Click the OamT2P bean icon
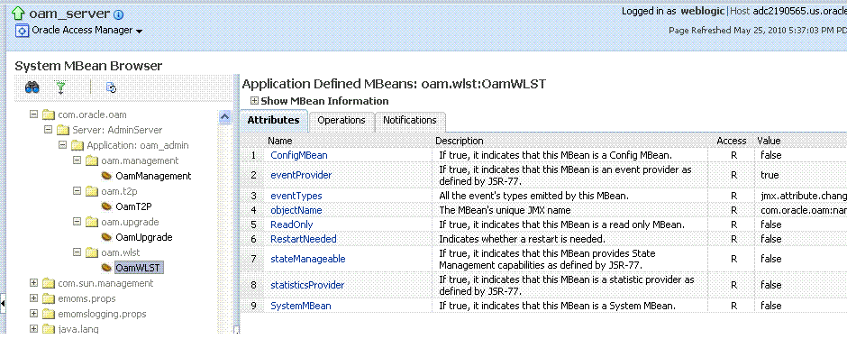The image size is (847, 339). [106, 206]
